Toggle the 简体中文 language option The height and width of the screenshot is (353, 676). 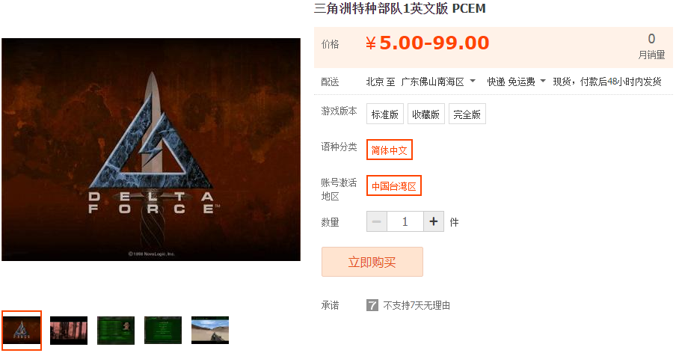pyautogui.click(x=390, y=150)
